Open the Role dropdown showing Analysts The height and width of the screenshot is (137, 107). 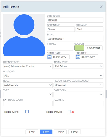pos(28,85)
